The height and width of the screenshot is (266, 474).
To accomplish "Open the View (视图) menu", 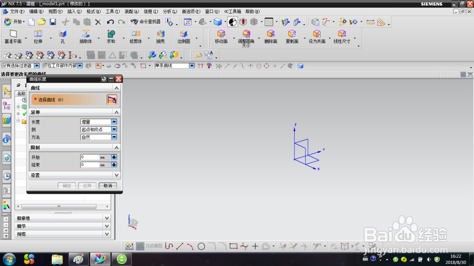I will (55, 11).
